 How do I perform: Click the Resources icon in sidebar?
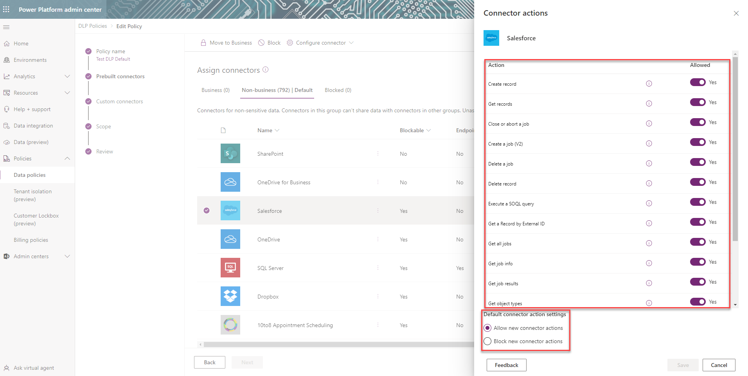[7, 93]
